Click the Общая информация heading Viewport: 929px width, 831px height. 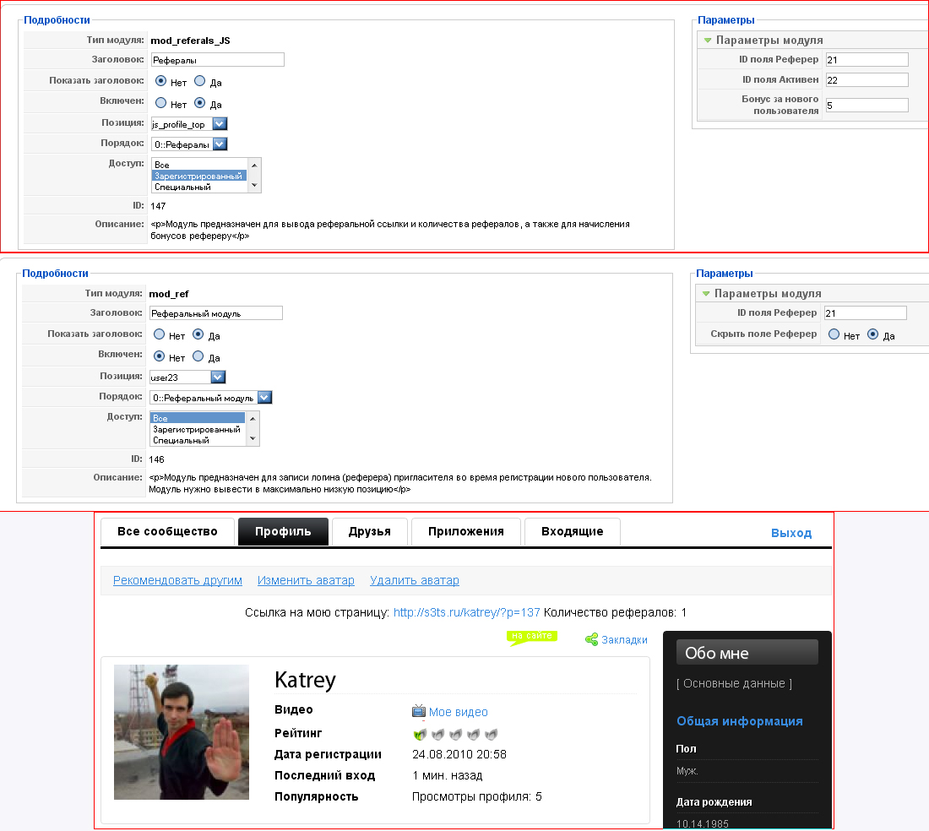pyautogui.click(x=740, y=721)
